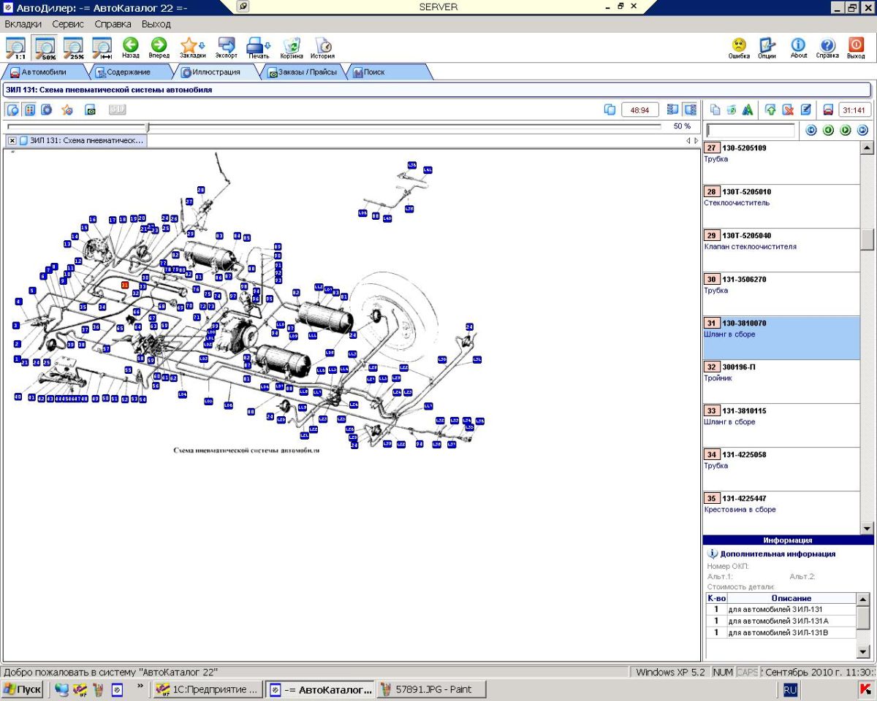Image resolution: width=877 pixels, height=701 pixels.
Task: Click 'для автомобилей ЗИЛ-131А' row
Action: (781, 621)
